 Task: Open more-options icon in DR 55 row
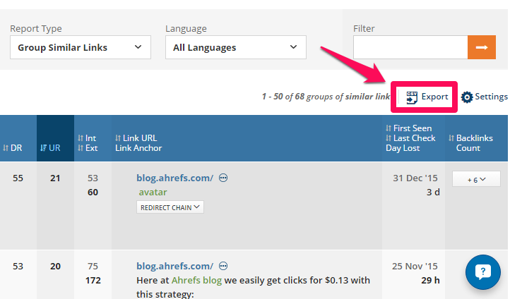tap(223, 178)
